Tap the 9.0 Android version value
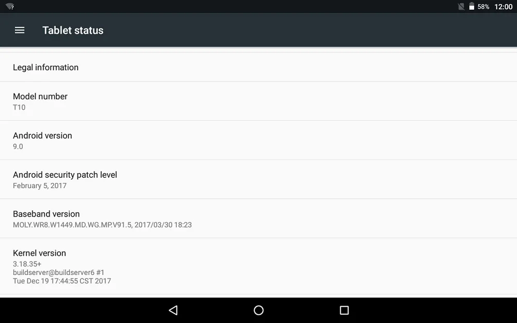 (x=18, y=146)
